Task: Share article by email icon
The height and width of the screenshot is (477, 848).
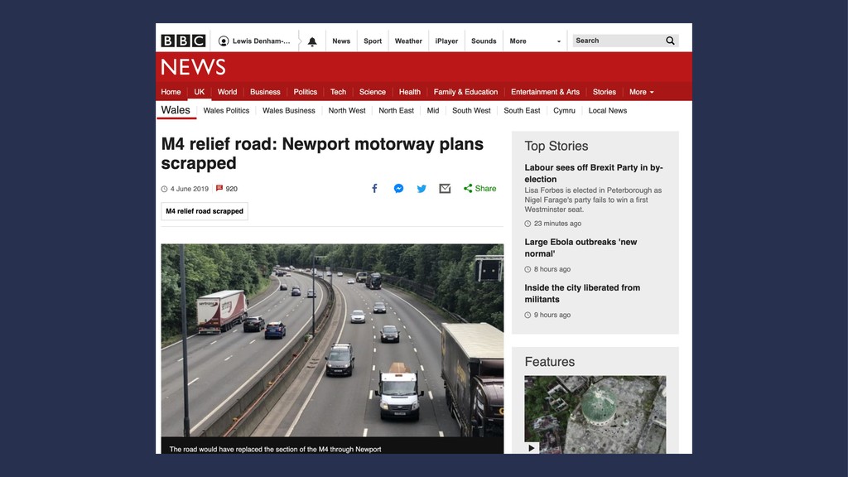Action: click(x=445, y=188)
